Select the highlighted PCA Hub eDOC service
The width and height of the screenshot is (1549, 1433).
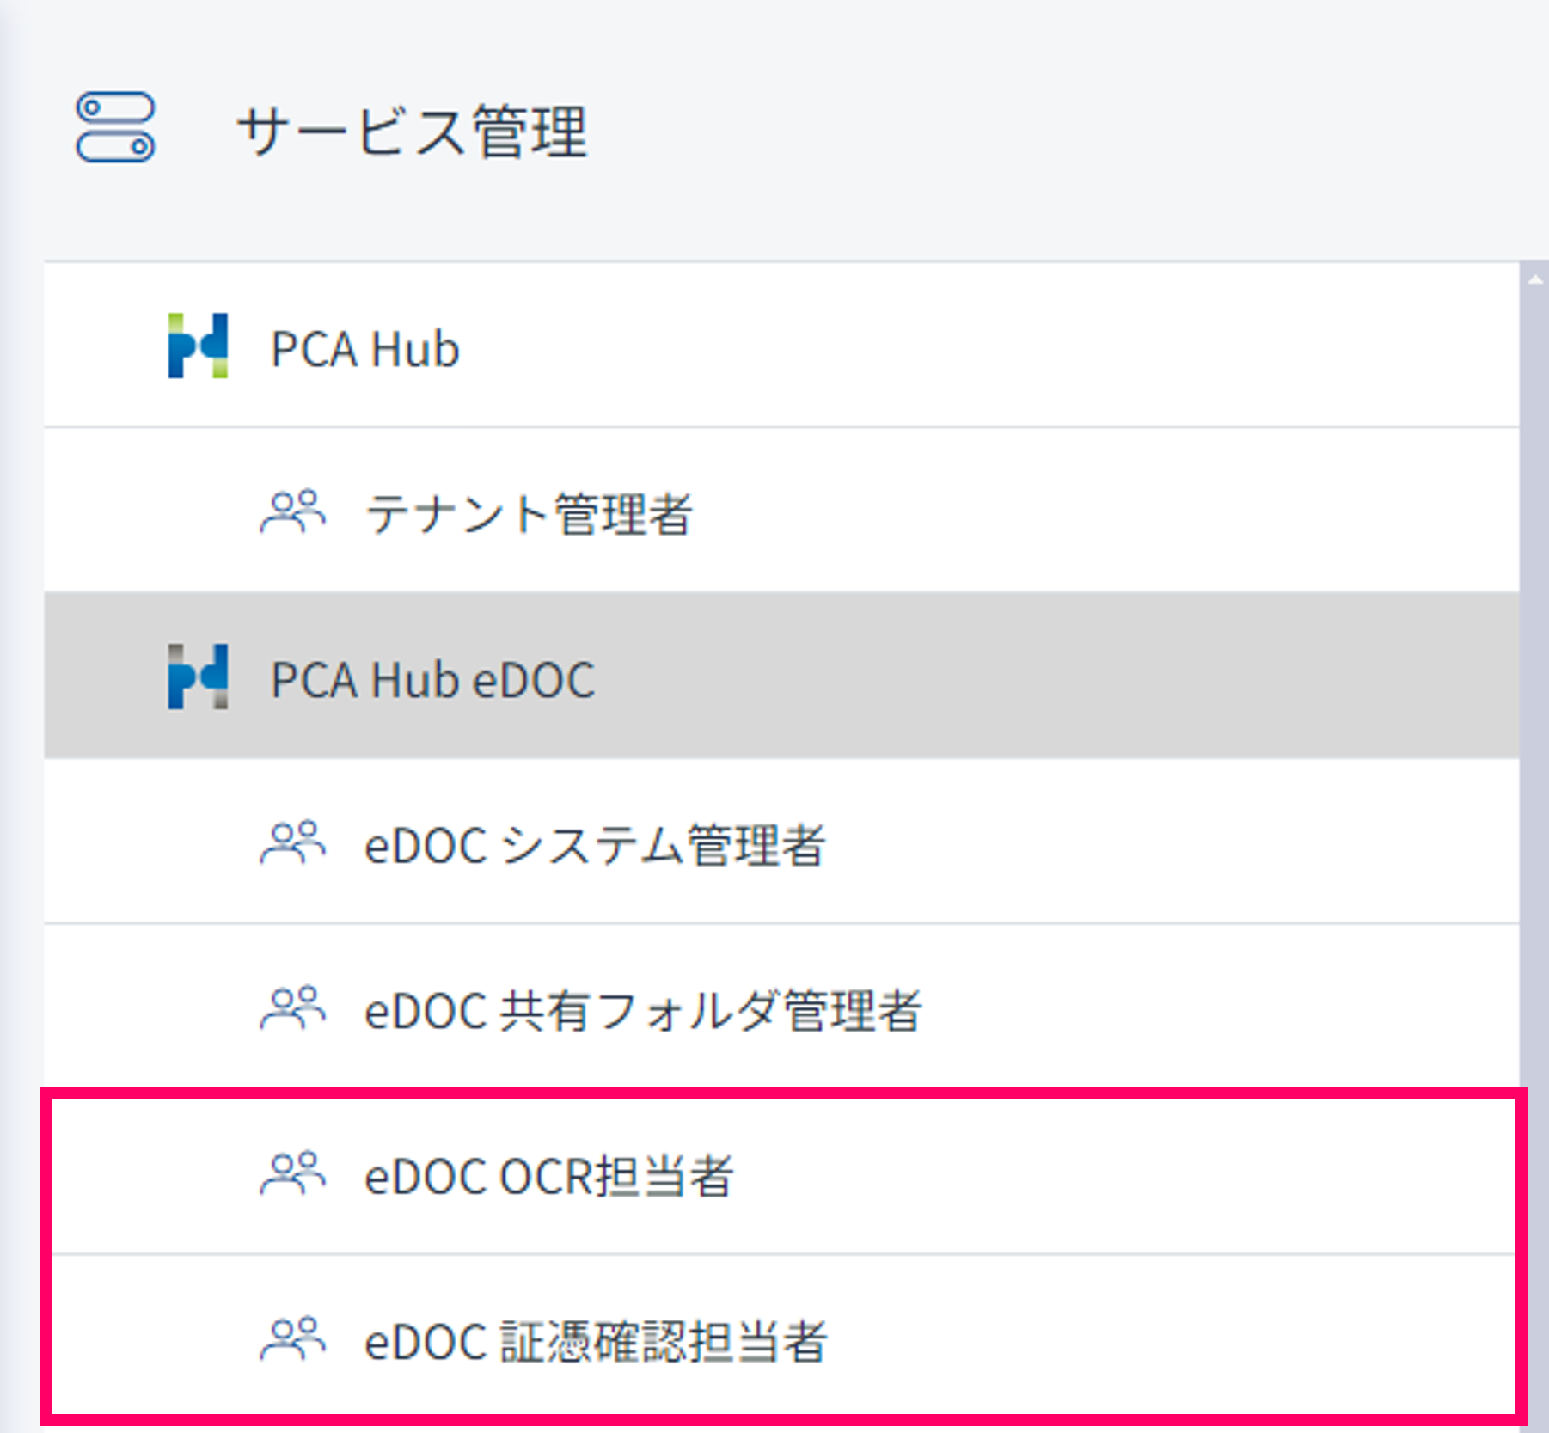(432, 679)
